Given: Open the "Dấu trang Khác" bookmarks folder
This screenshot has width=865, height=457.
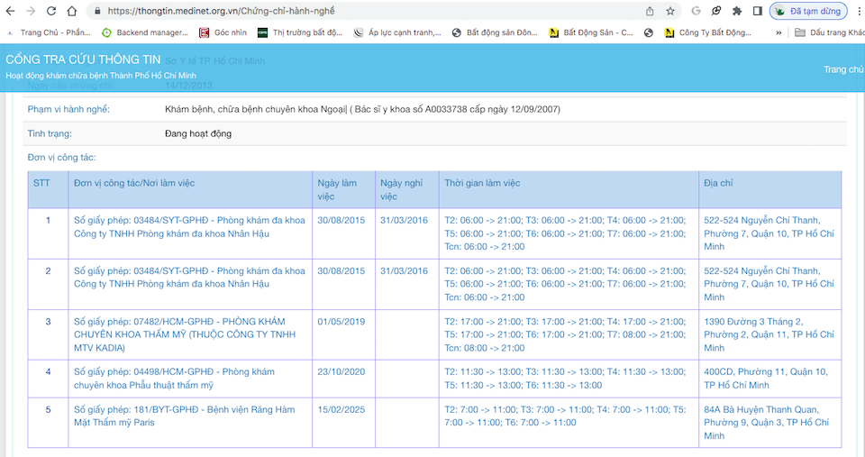Looking at the screenshot, I should point(829,32).
